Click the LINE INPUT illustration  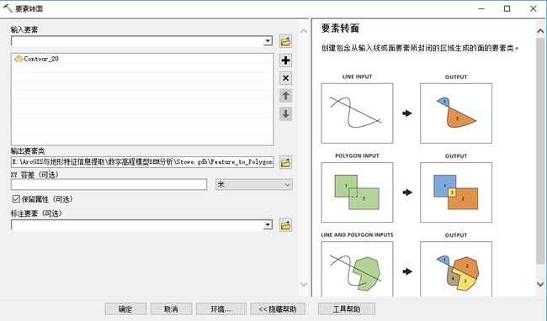tap(357, 113)
